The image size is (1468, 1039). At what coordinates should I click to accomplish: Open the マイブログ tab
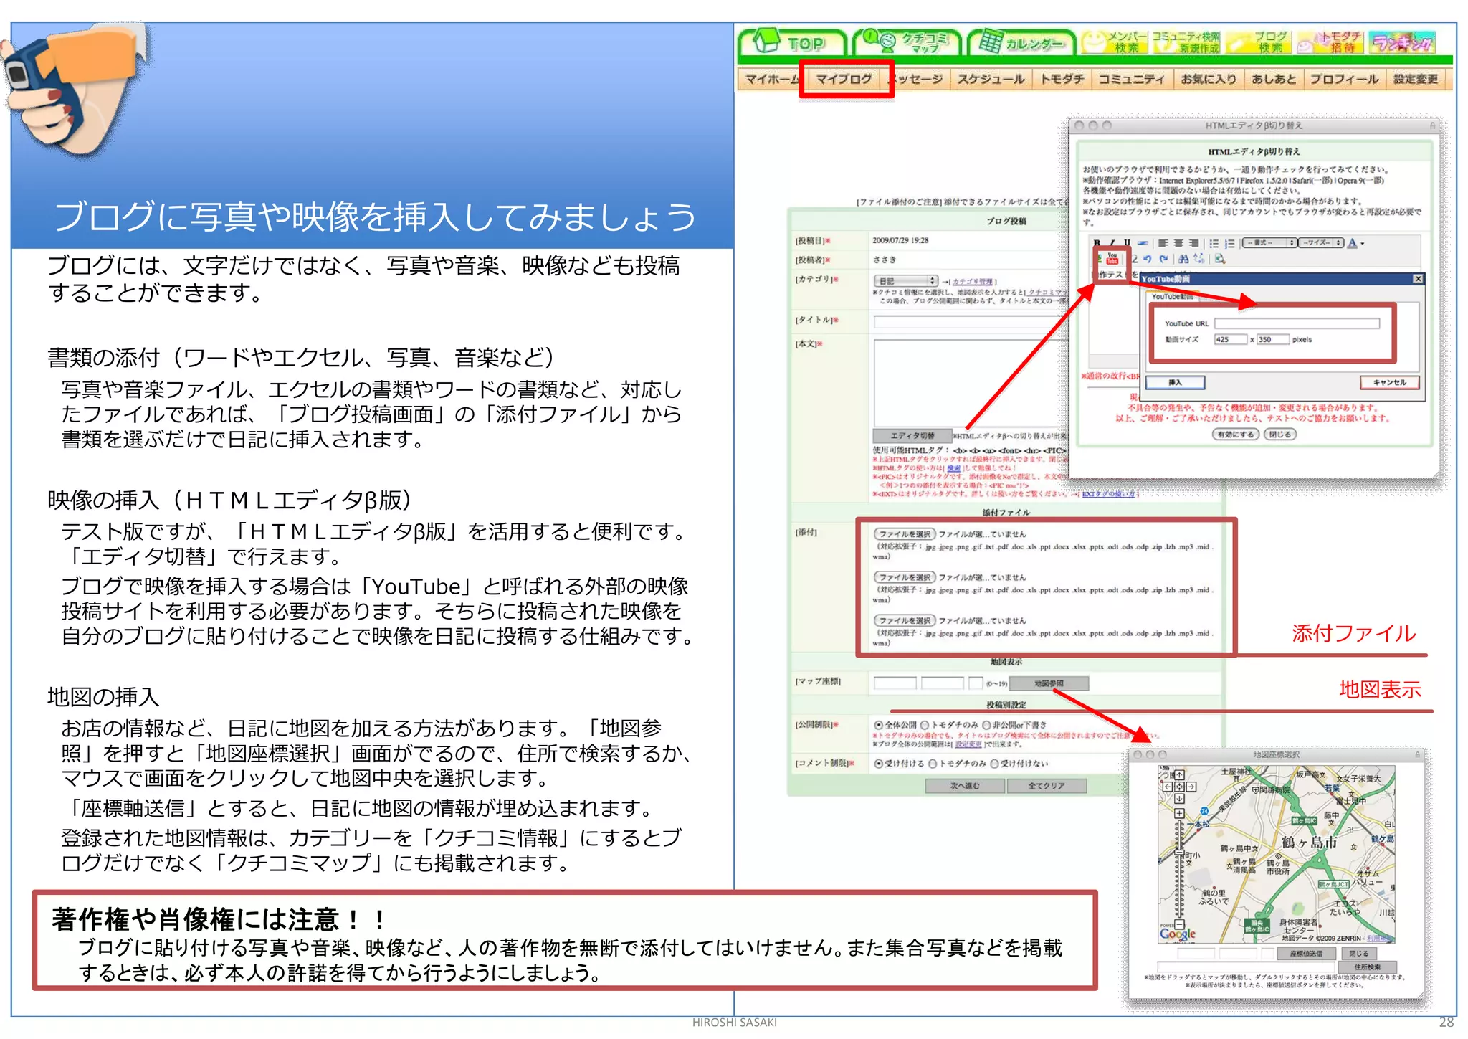click(844, 79)
